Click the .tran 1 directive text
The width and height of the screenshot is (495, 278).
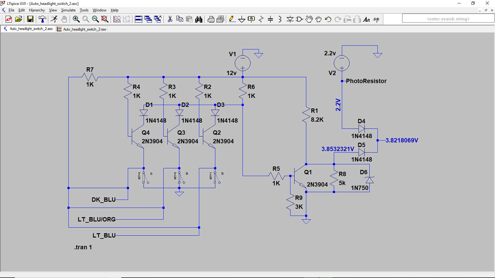click(83, 247)
